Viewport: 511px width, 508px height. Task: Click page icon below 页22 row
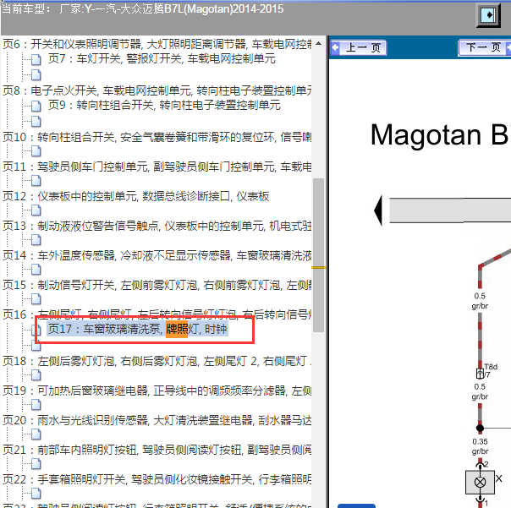(36, 494)
